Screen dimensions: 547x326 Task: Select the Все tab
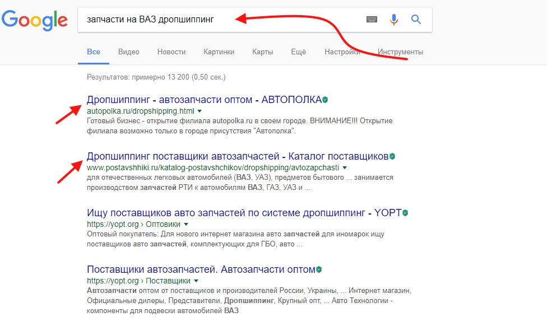pos(94,52)
